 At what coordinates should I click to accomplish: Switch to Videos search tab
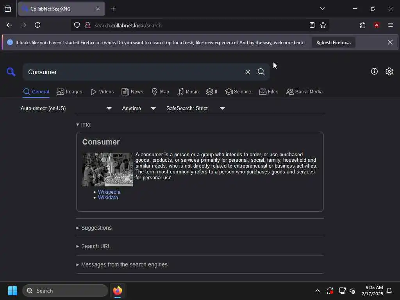[102, 92]
